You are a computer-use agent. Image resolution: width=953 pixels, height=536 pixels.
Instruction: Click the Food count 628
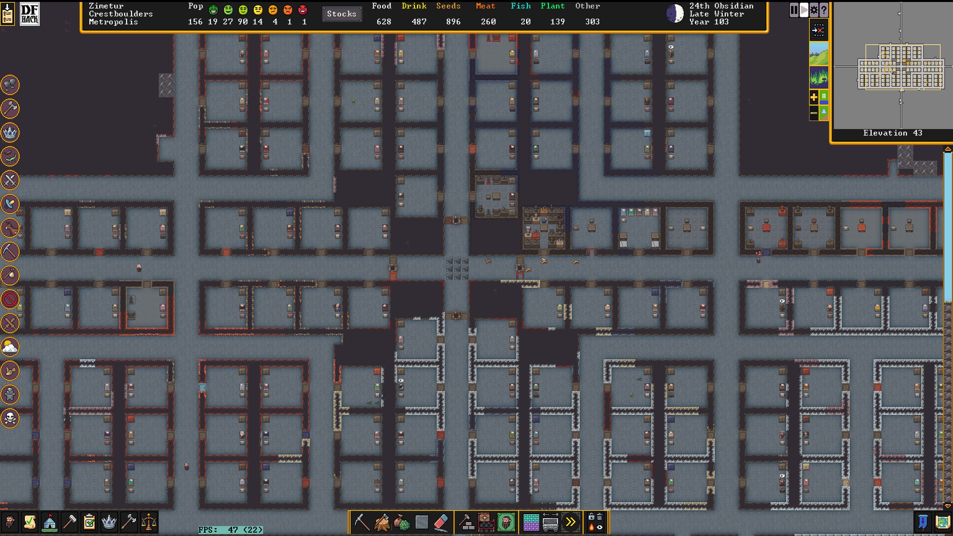click(x=384, y=22)
